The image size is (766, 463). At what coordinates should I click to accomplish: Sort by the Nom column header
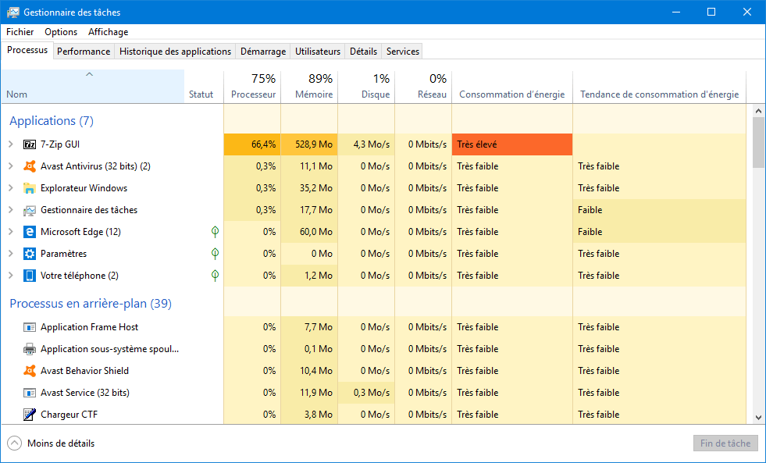[93, 87]
